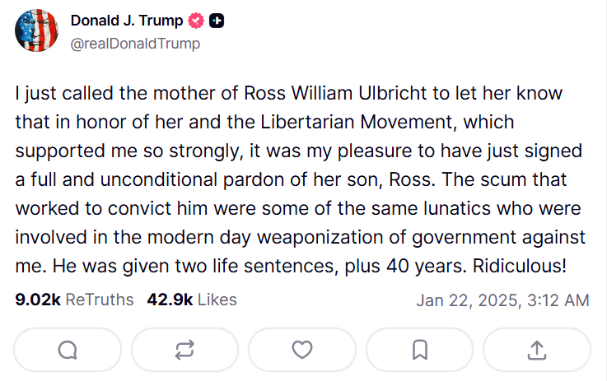Bookmark this post
The width and height of the screenshot is (607, 381).
click(x=419, y=350)
